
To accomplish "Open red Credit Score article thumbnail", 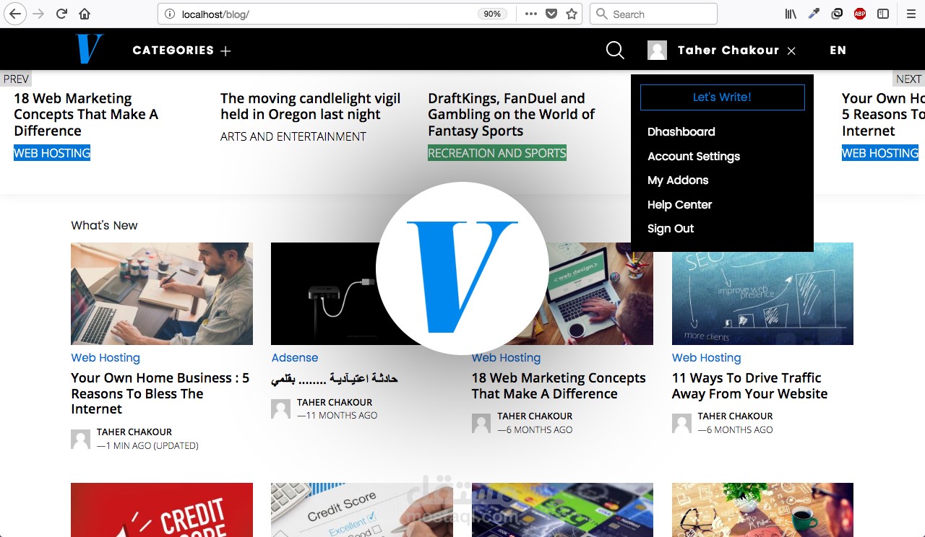I will 162,510.
